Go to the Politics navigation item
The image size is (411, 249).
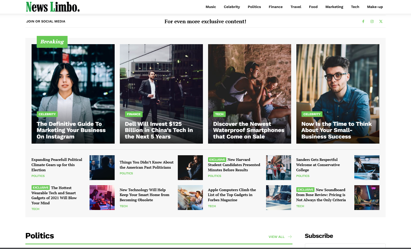[x=254, y=7]
